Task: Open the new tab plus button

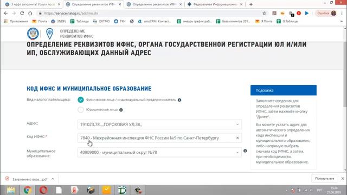Action: 251,4
